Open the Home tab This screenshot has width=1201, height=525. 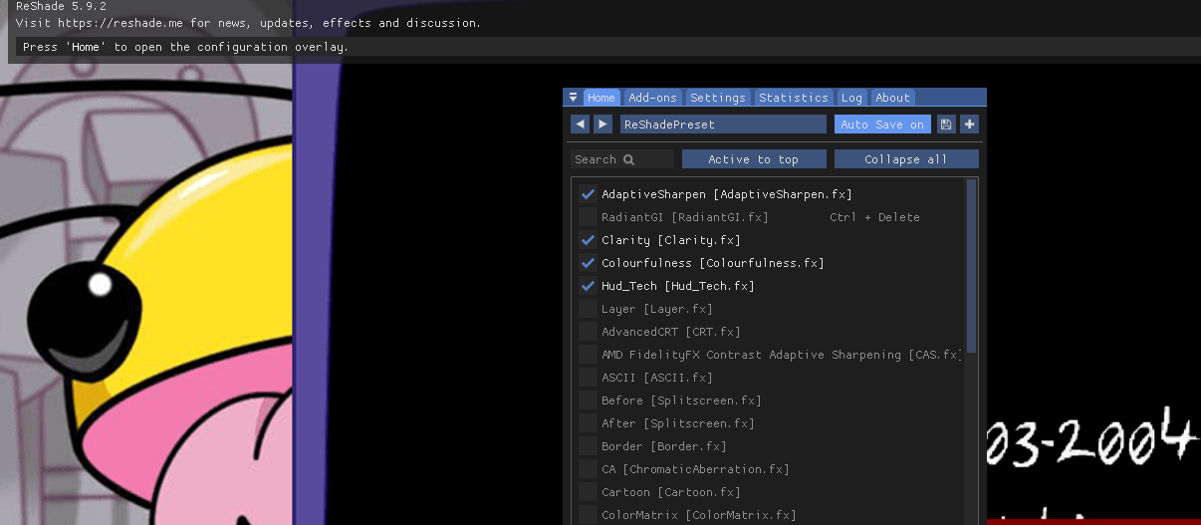point(600,98)
